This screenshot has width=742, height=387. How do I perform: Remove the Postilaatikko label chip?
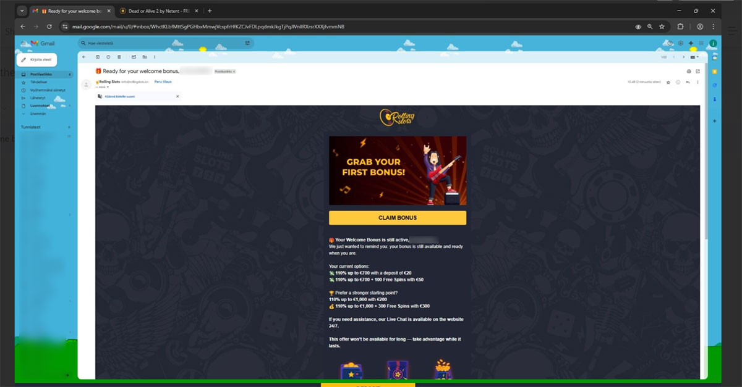coord(234,72)
